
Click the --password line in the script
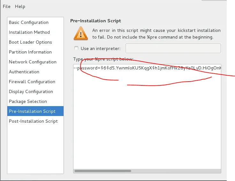[x=147, y=68]
